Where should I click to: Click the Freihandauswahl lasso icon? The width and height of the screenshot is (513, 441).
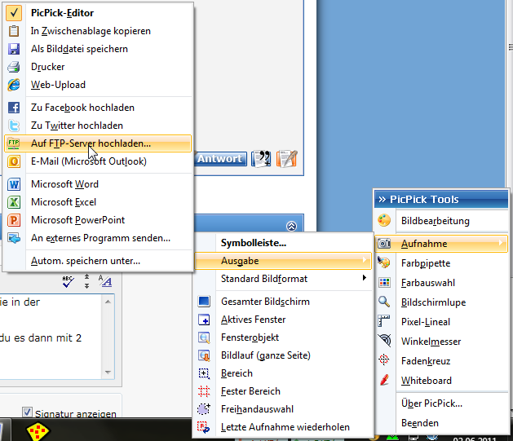(x=204, y=409)
